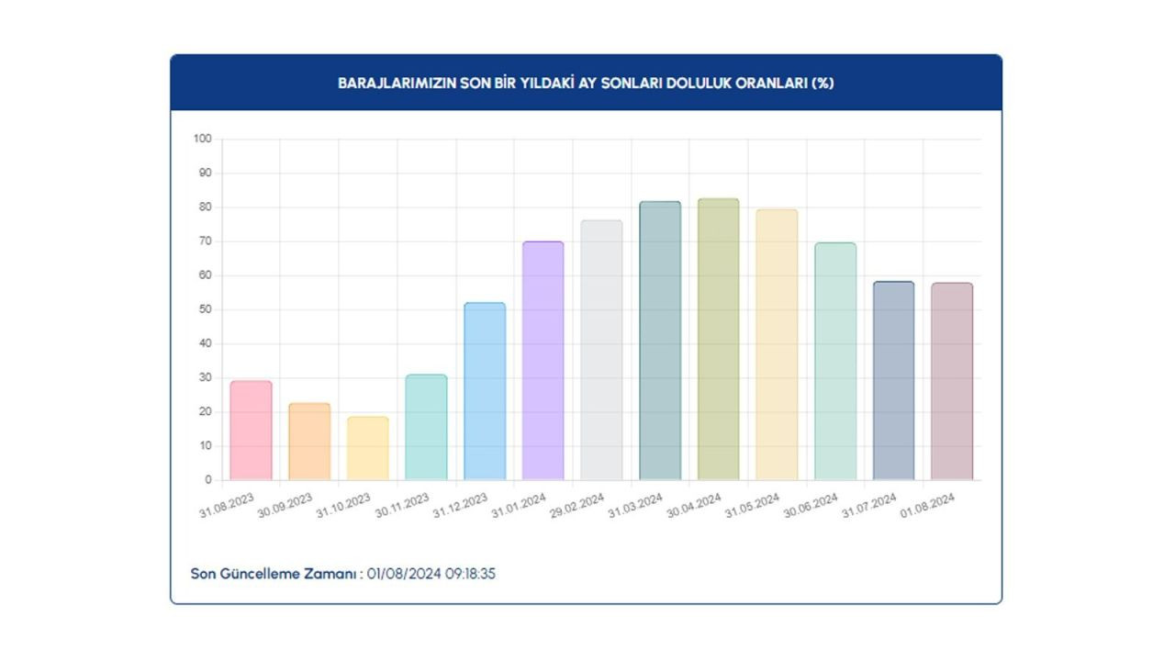The image size is (1175, 661).
Task: Click the 30.04.2024 axis label
Action: tap(694, 505)
